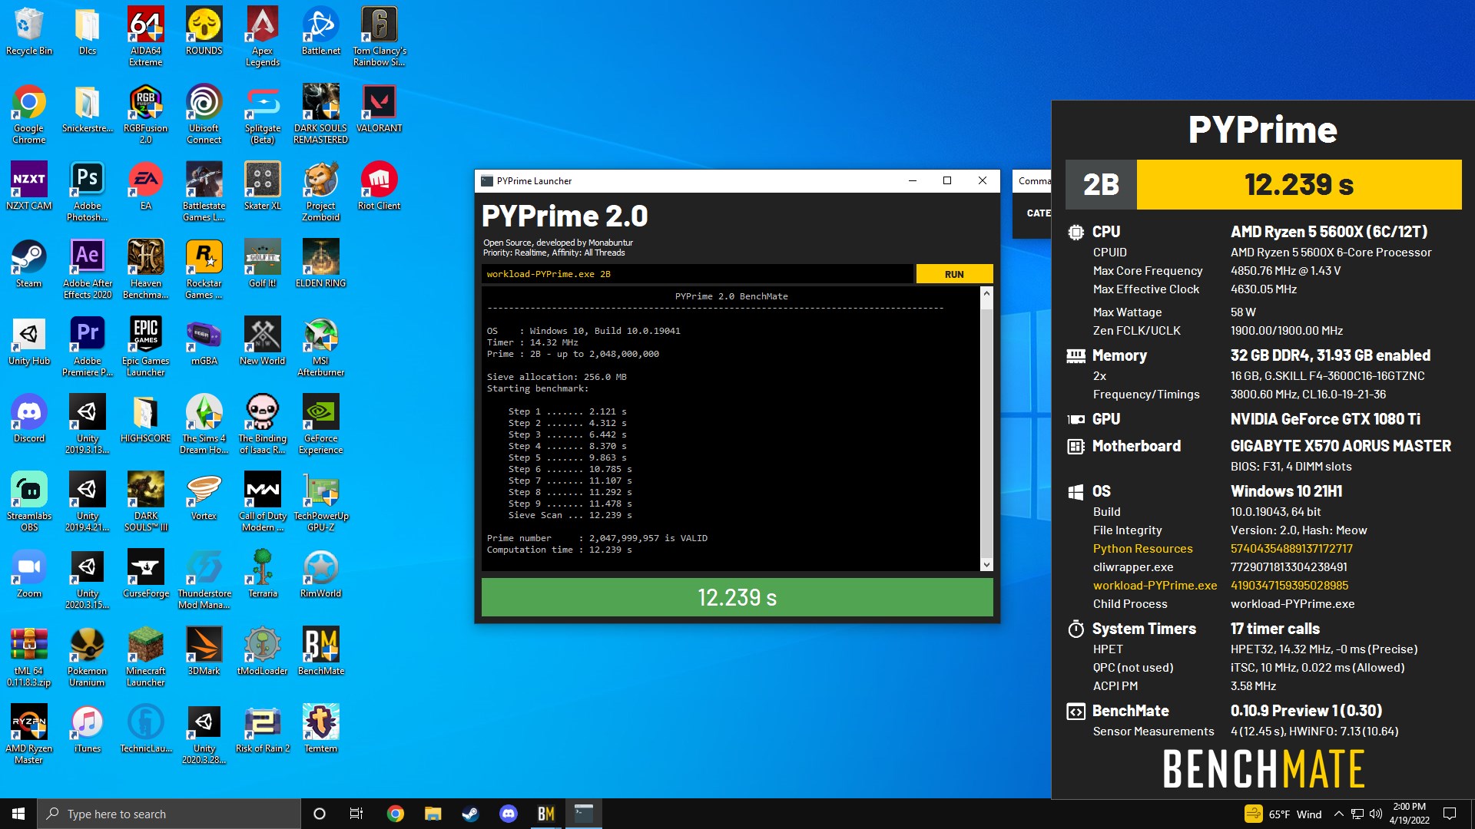Open the 3DMark desktop icon

204,651
